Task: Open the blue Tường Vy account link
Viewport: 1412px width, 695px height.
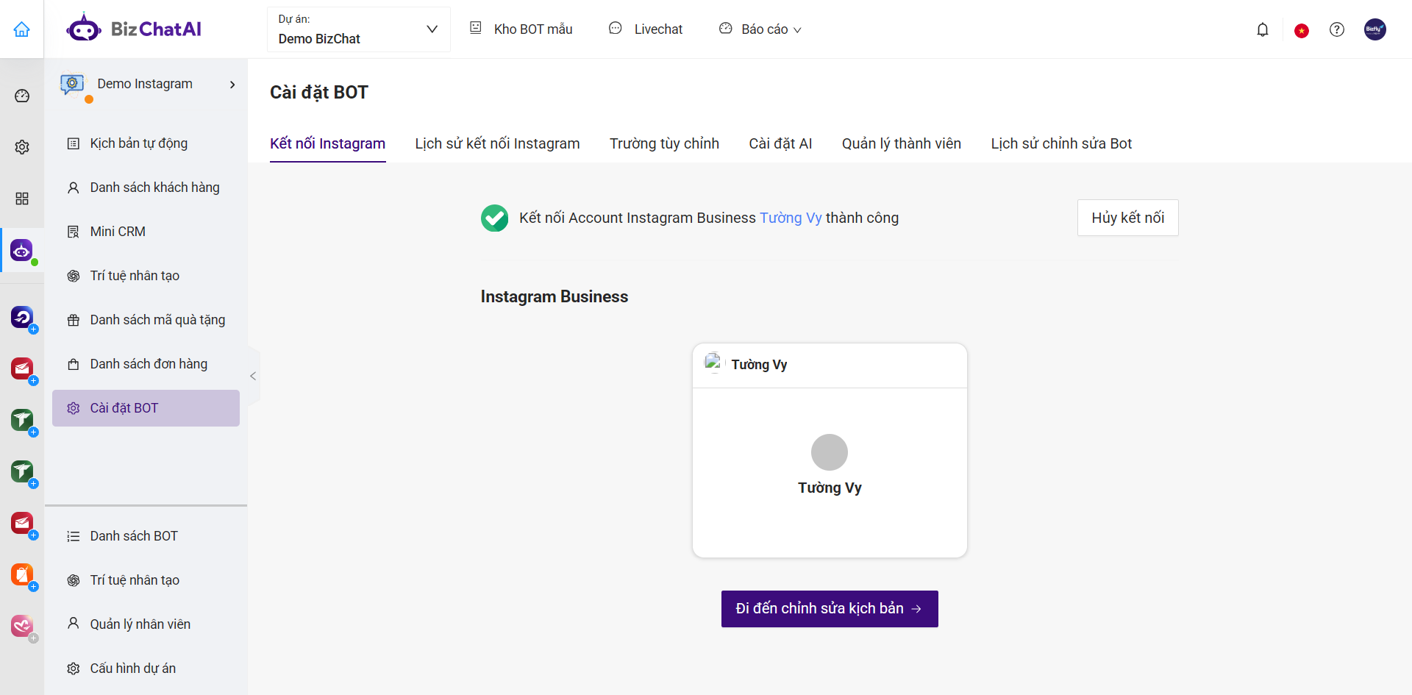Action: click(x=791, y=218)
